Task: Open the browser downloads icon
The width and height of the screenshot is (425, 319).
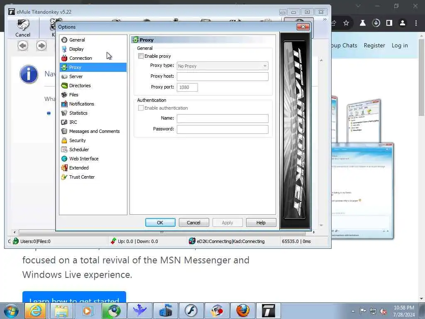Action: tap(376, 23)
